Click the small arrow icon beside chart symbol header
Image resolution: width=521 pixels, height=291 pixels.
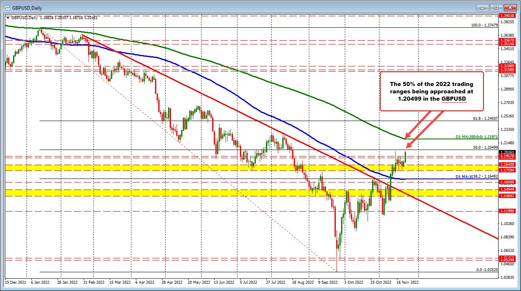(7, 18)
